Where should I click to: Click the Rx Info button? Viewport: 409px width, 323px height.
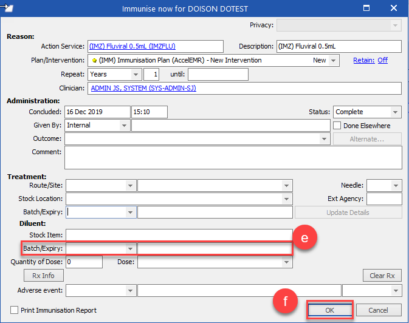point(44,276)
